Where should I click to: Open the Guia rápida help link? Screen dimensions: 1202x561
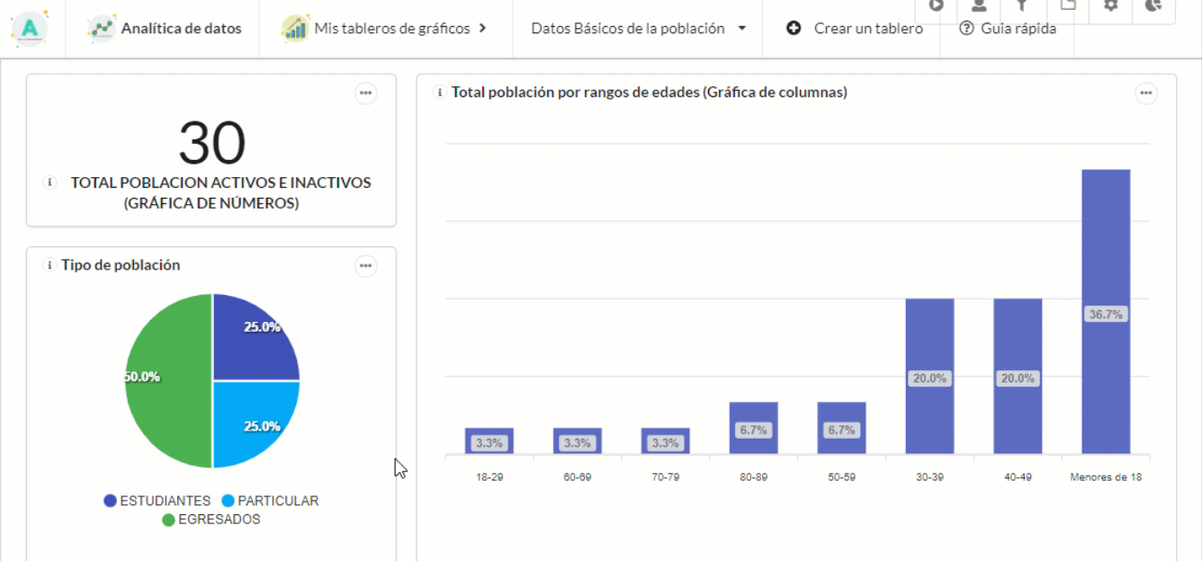[x=1008, y=29]
